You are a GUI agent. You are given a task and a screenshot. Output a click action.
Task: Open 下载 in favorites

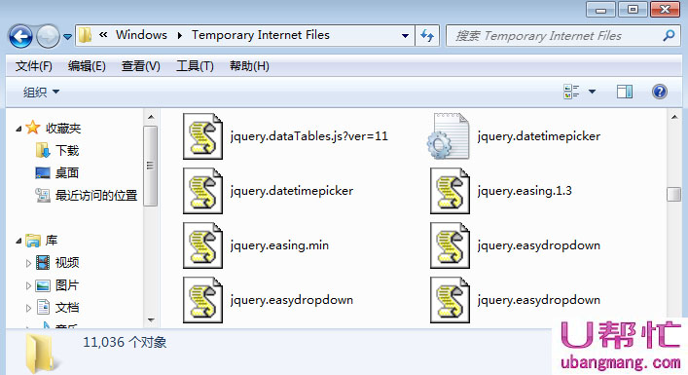(57, 151)
